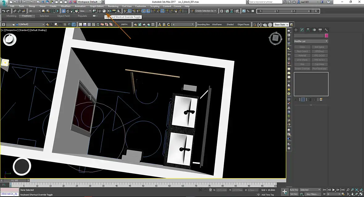The image size is (364, 197).
Task: Enable Set Key mode
Action: 294,194
